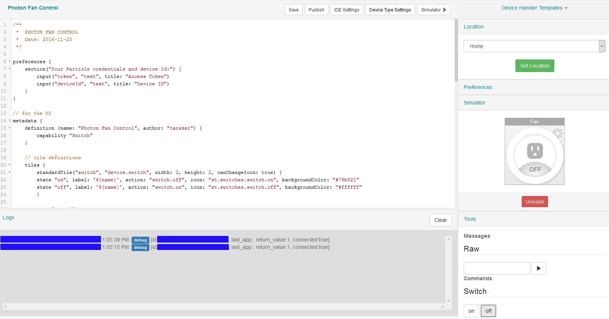
Task: Open the Home location dropdown
Action: pos(534,46)
